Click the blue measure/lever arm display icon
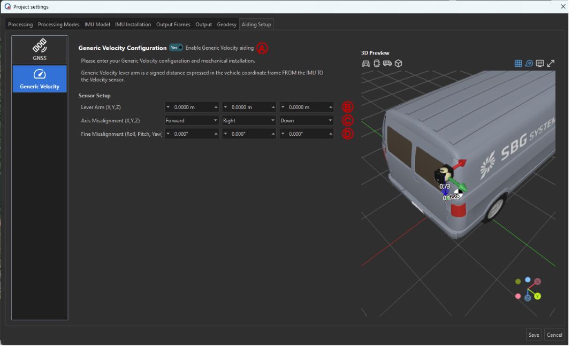Viewport: 579px width, 356px height. point(529,63)
